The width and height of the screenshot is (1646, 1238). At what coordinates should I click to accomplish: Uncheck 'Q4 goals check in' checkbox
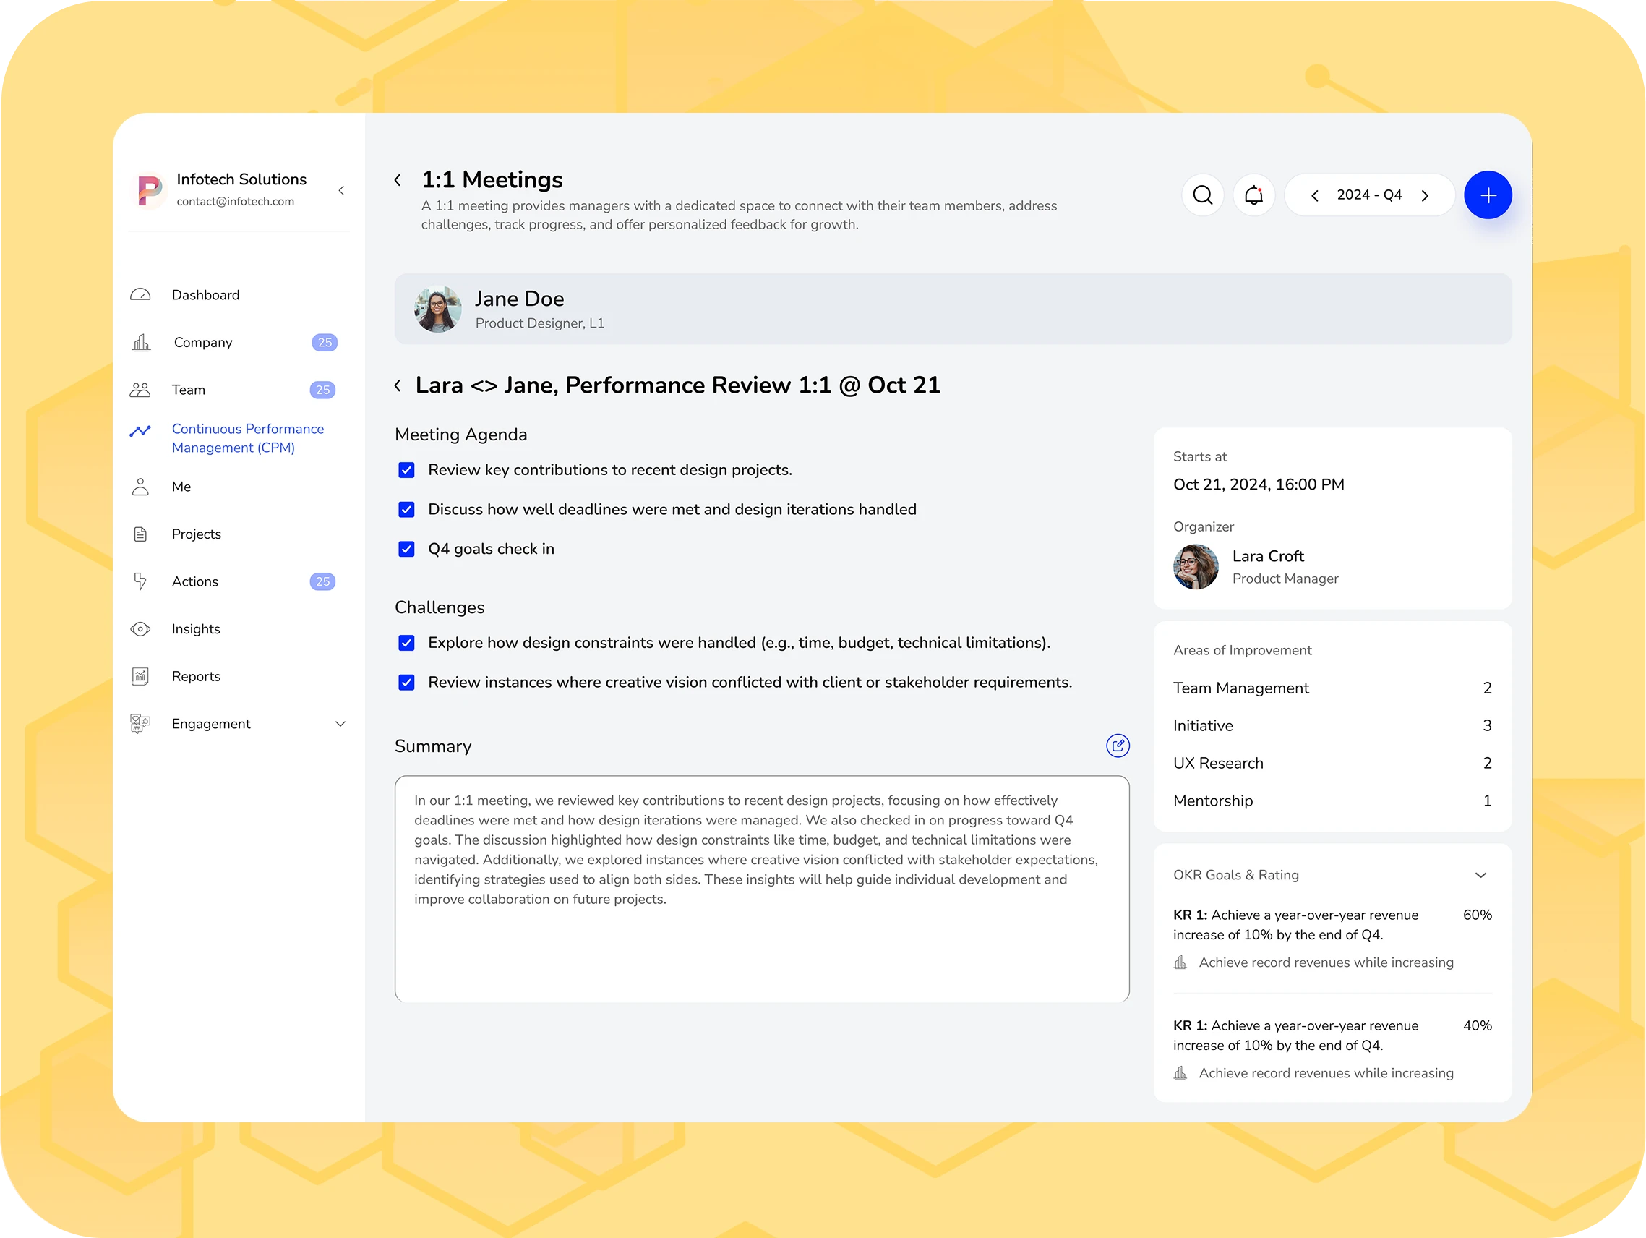pos(406,549)
